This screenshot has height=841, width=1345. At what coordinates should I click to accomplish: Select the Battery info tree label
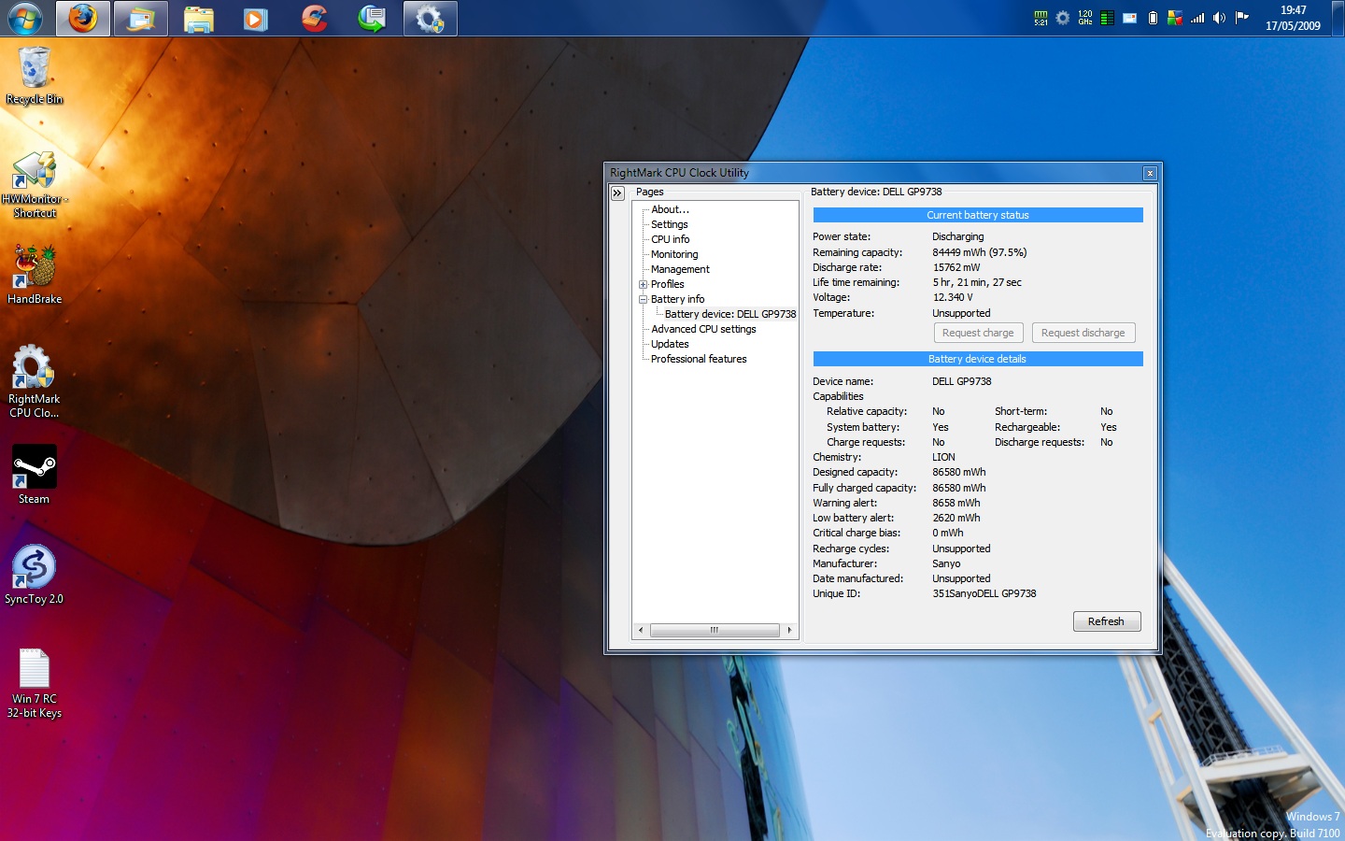pos(678,299)
